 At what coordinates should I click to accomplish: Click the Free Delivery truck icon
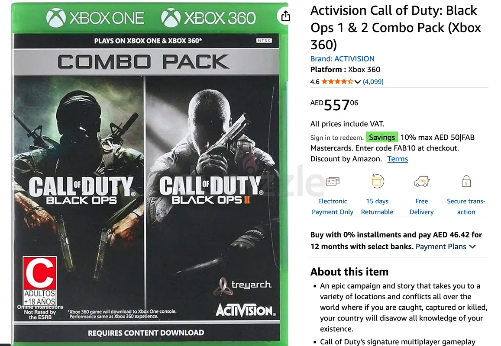pyautogui.click(x=421, y=181)
